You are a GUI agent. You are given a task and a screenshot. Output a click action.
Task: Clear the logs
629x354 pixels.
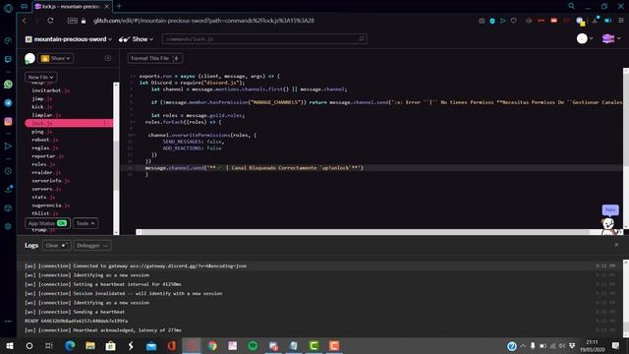tap(56, 245)
